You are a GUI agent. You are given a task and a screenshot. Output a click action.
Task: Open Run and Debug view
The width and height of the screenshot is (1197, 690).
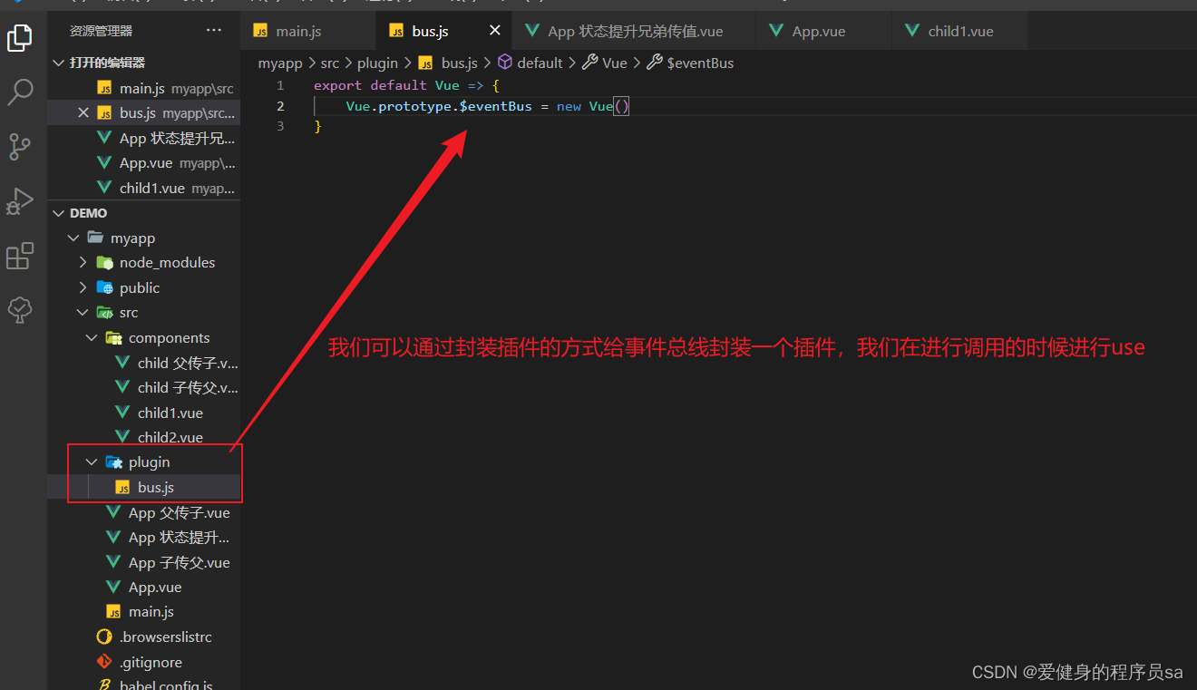pos(20,201)
